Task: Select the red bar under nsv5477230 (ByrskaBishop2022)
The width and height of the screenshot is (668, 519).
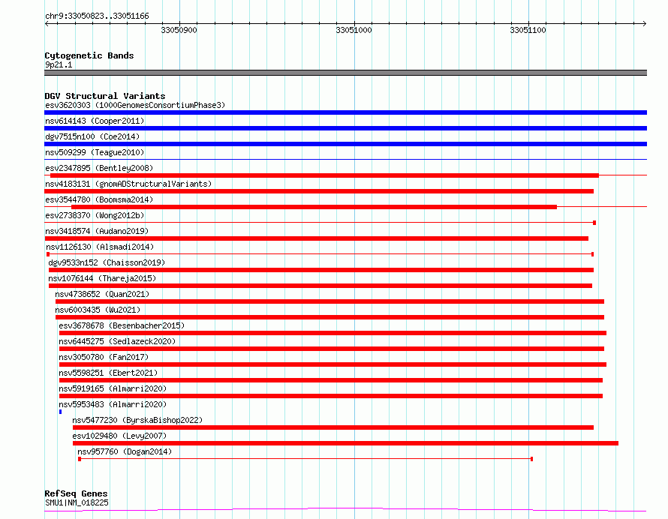Action: click(333, 427)
